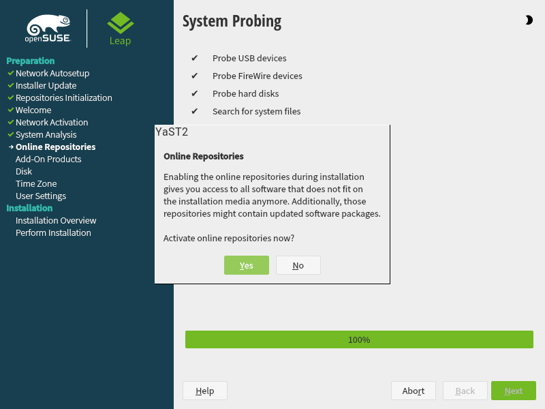Click the green check next to Network Autosetup
545x409 pixels.
coord(10,73)
